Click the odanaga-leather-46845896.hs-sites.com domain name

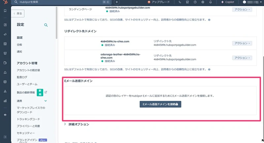click(x=120, y=56)
